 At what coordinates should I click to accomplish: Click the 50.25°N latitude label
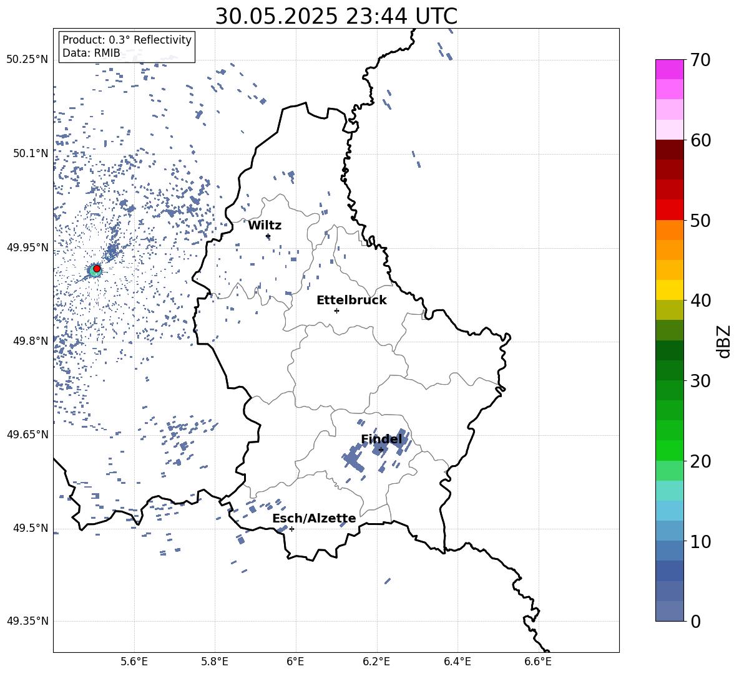click(x=27, y=60)
